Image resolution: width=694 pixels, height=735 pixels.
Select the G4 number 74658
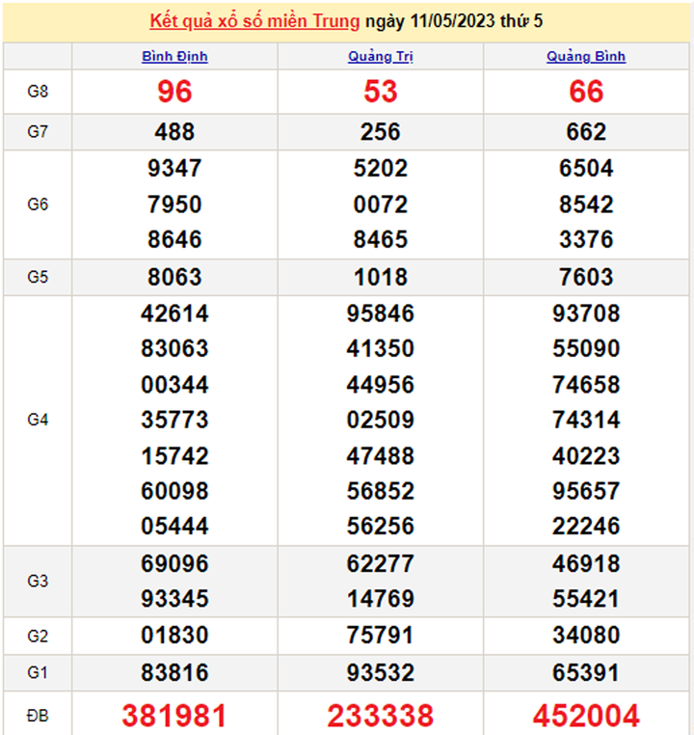point(586,385)
